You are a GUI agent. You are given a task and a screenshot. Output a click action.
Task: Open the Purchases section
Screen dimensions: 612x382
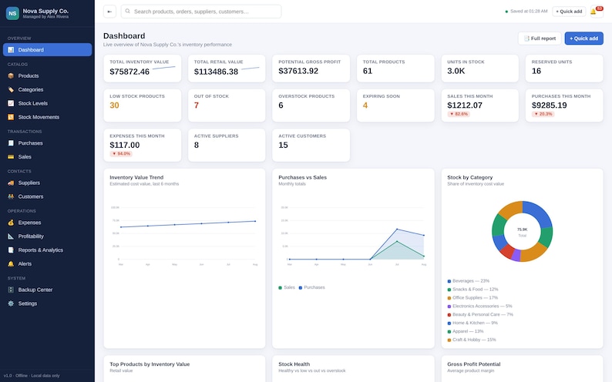[x=47, y=143]
